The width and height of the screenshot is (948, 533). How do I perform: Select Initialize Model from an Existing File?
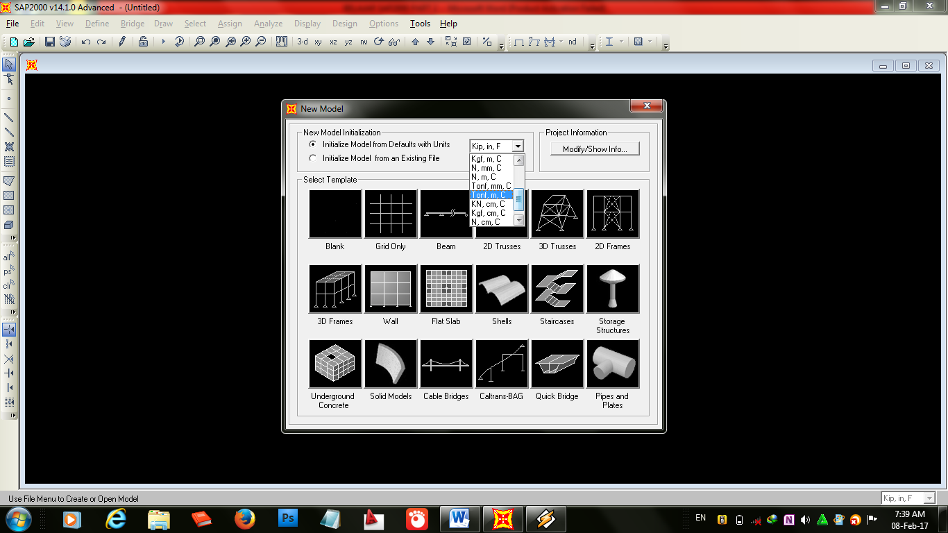tap(375, 158)
